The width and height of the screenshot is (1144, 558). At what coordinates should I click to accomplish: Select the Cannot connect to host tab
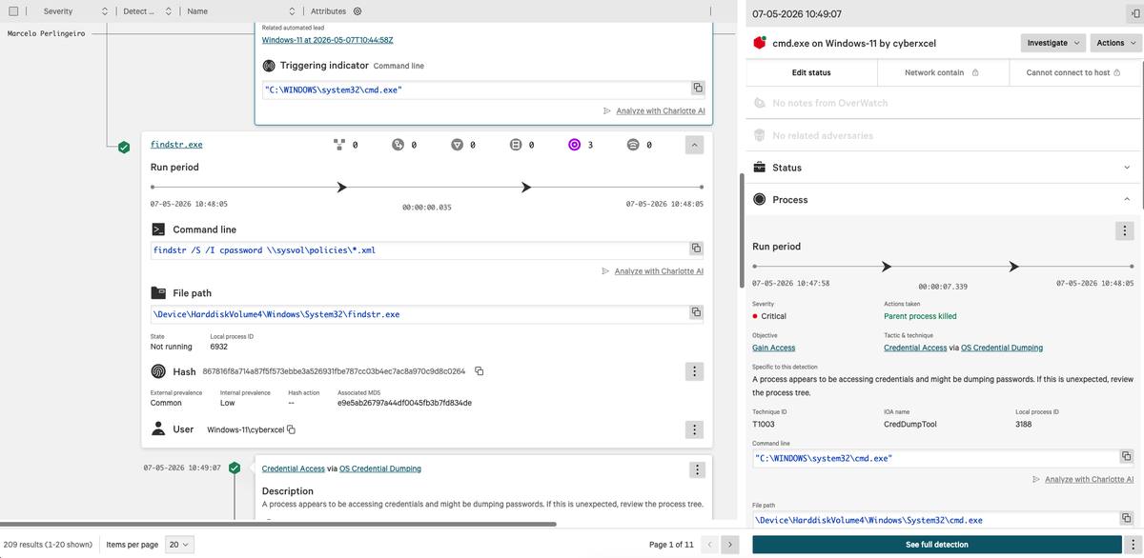(1073, 72)
